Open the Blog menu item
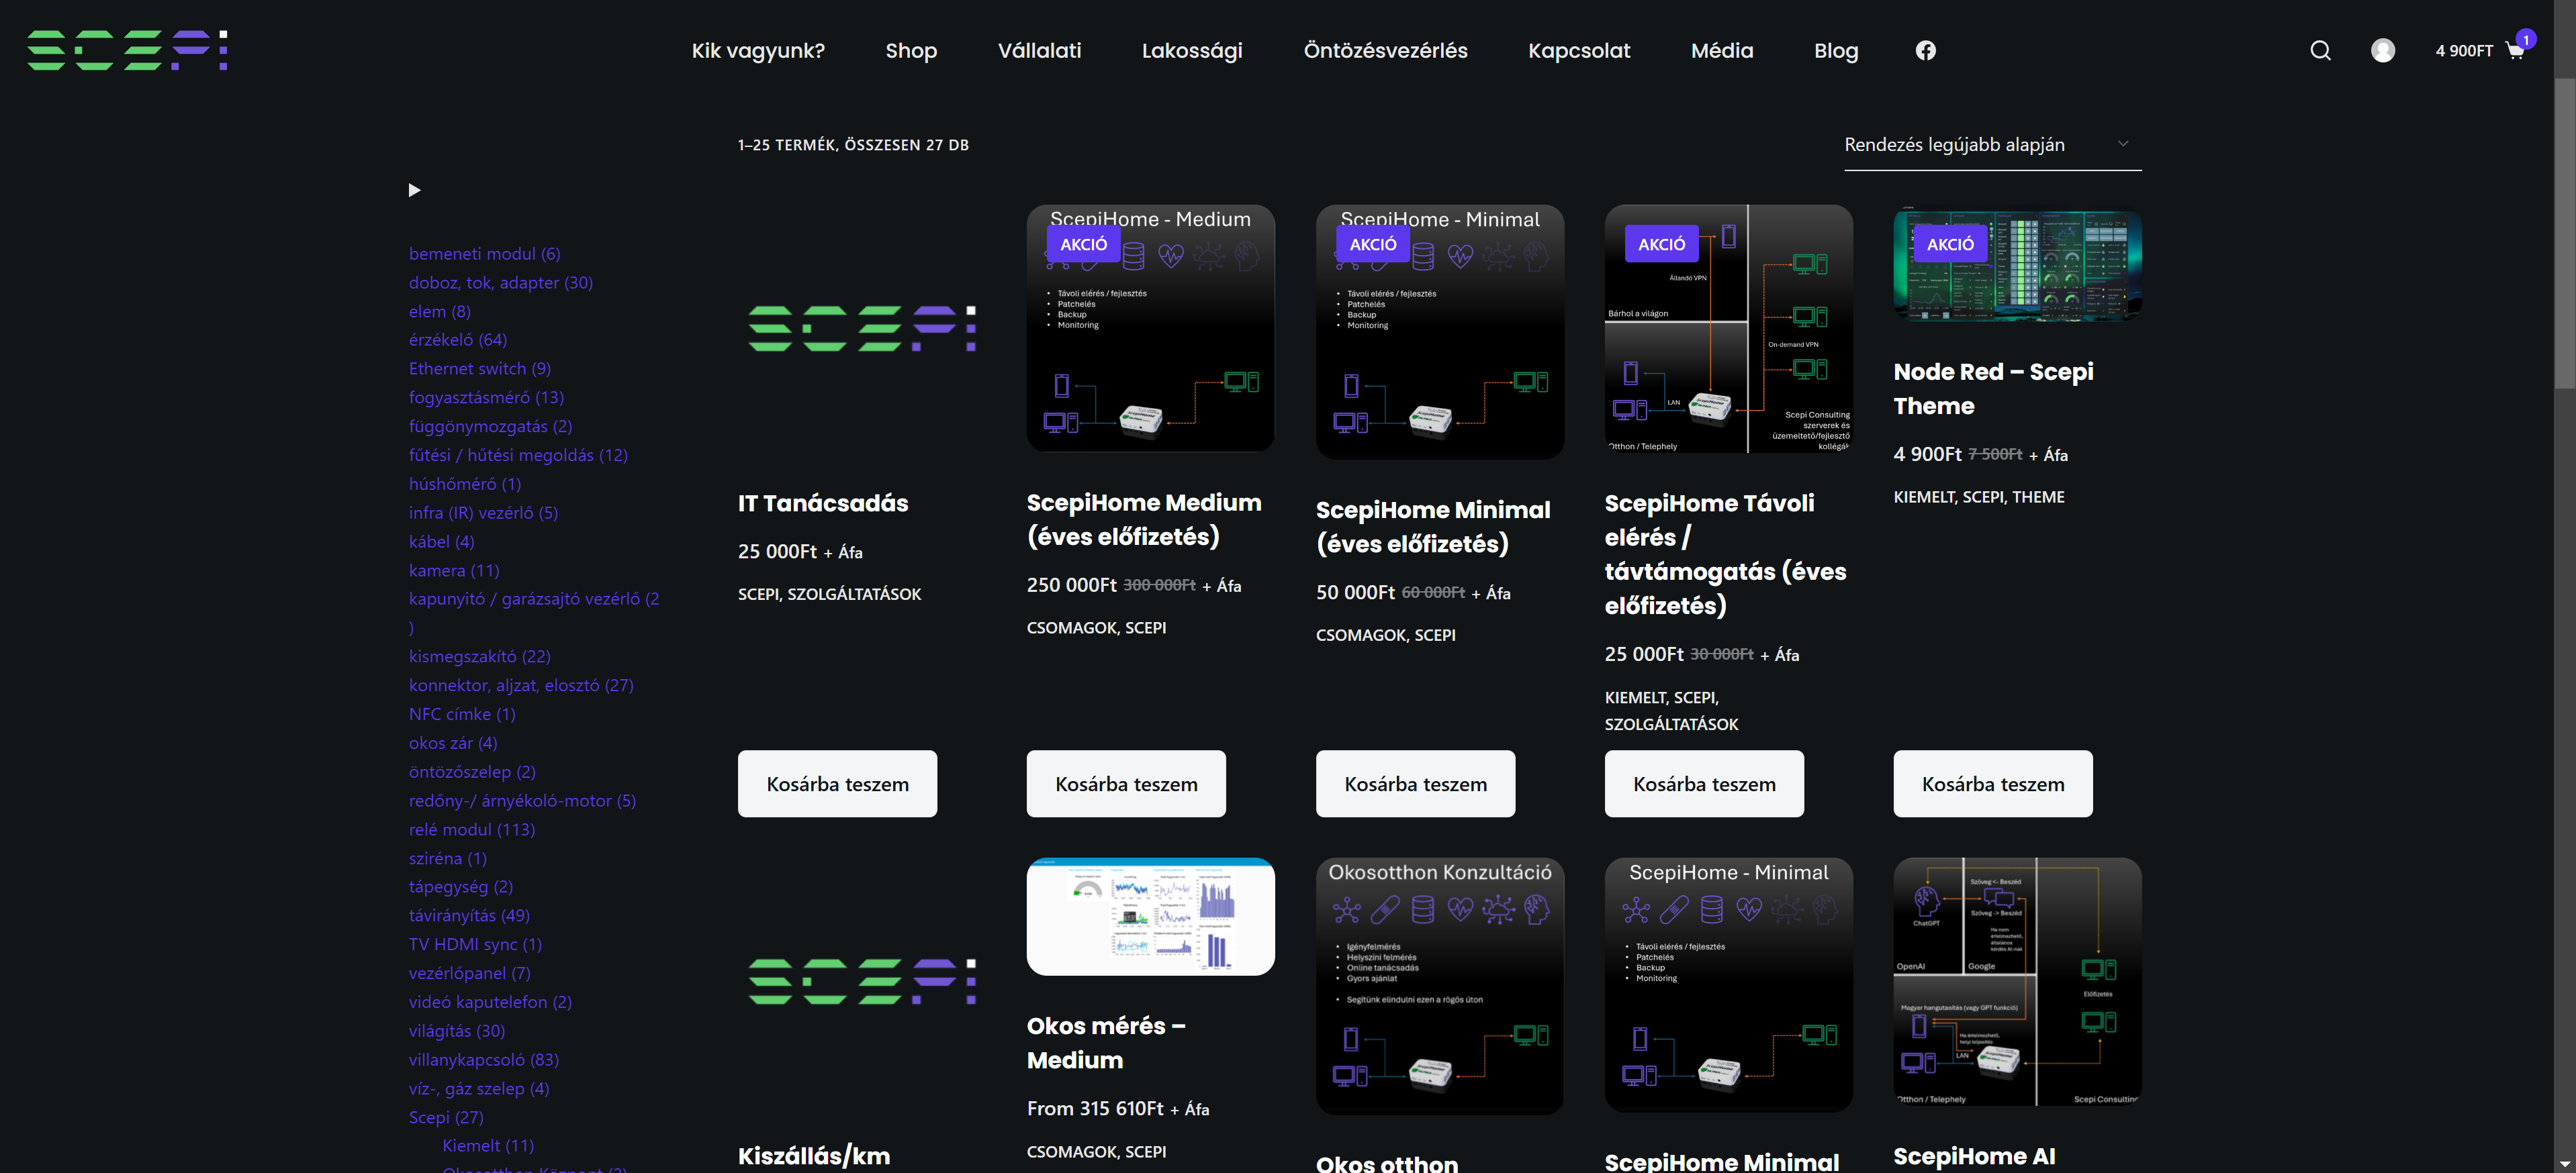 [x=1836, y=50]
